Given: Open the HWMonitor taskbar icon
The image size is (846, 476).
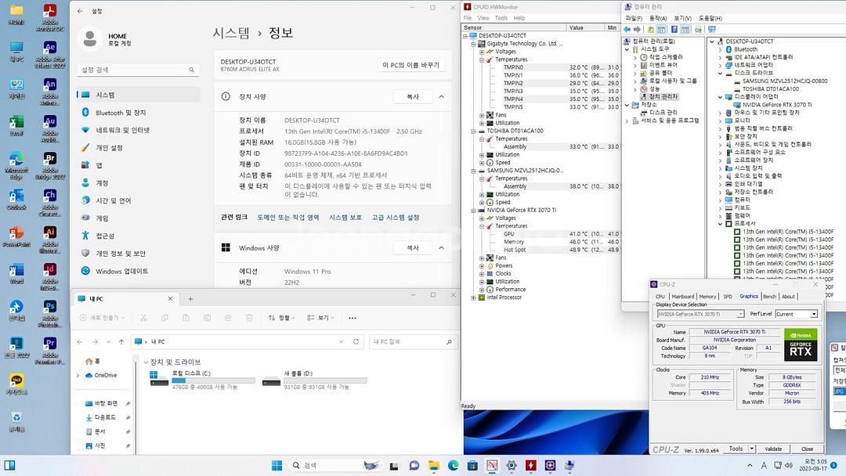Looking at the screenshot, I should 531,465.
